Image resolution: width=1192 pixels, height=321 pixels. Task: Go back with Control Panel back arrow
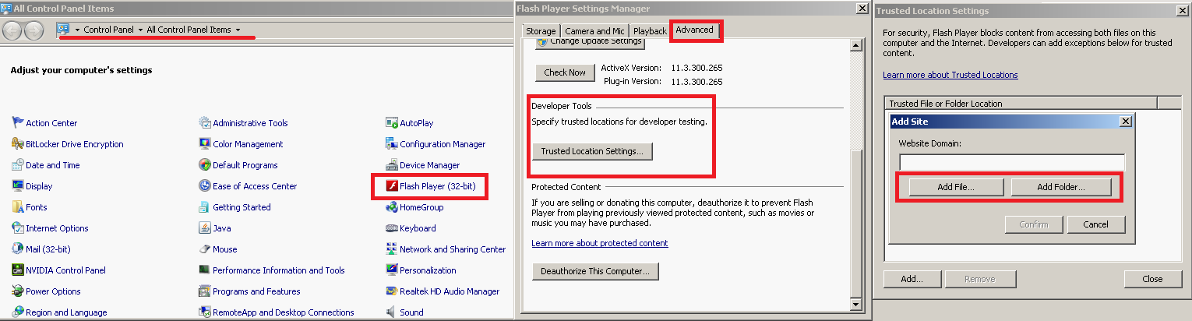coord(12,30)
